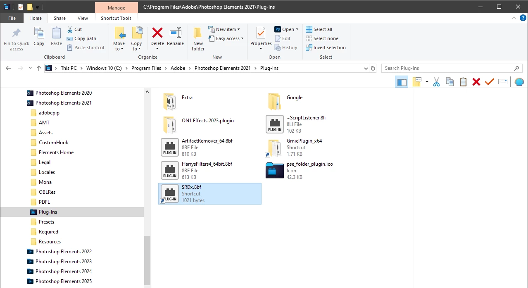Open the address bar history dropdown
528x288 pixels.
[x=366, y=68]
